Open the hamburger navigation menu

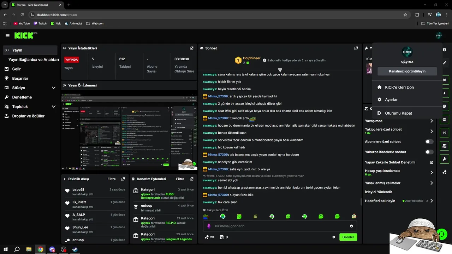coord(7,36)
